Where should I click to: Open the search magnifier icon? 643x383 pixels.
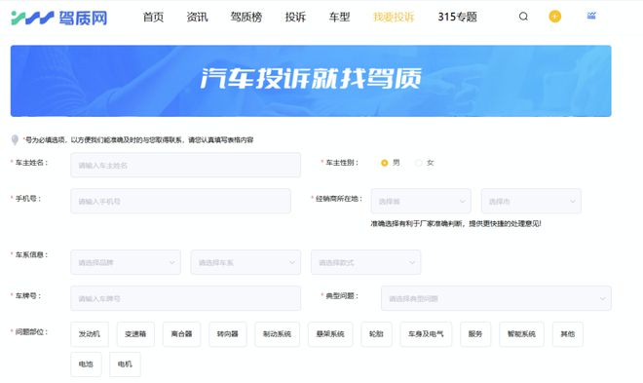pos(523,17)
